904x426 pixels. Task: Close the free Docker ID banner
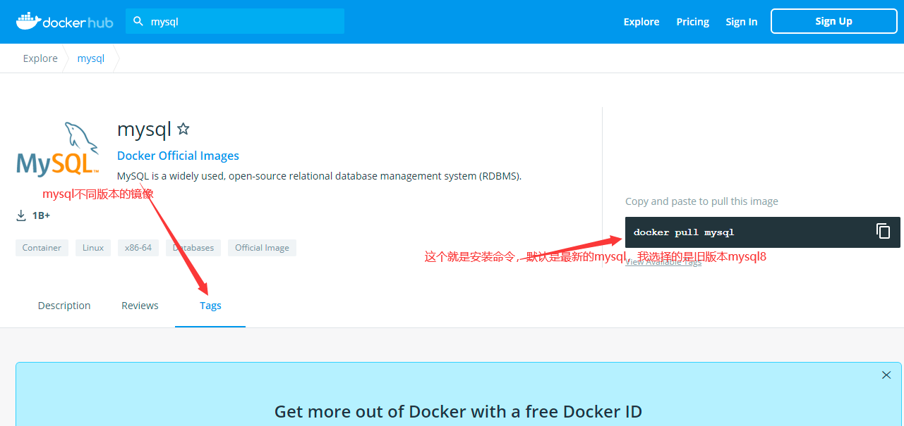[886, 375]
